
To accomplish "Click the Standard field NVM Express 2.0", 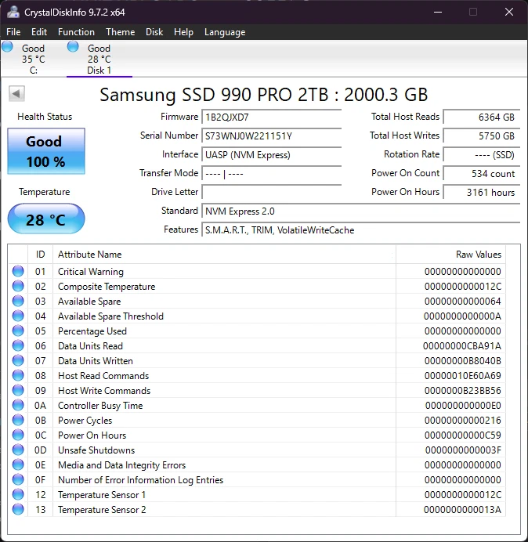I will click(x=360, y=211).
